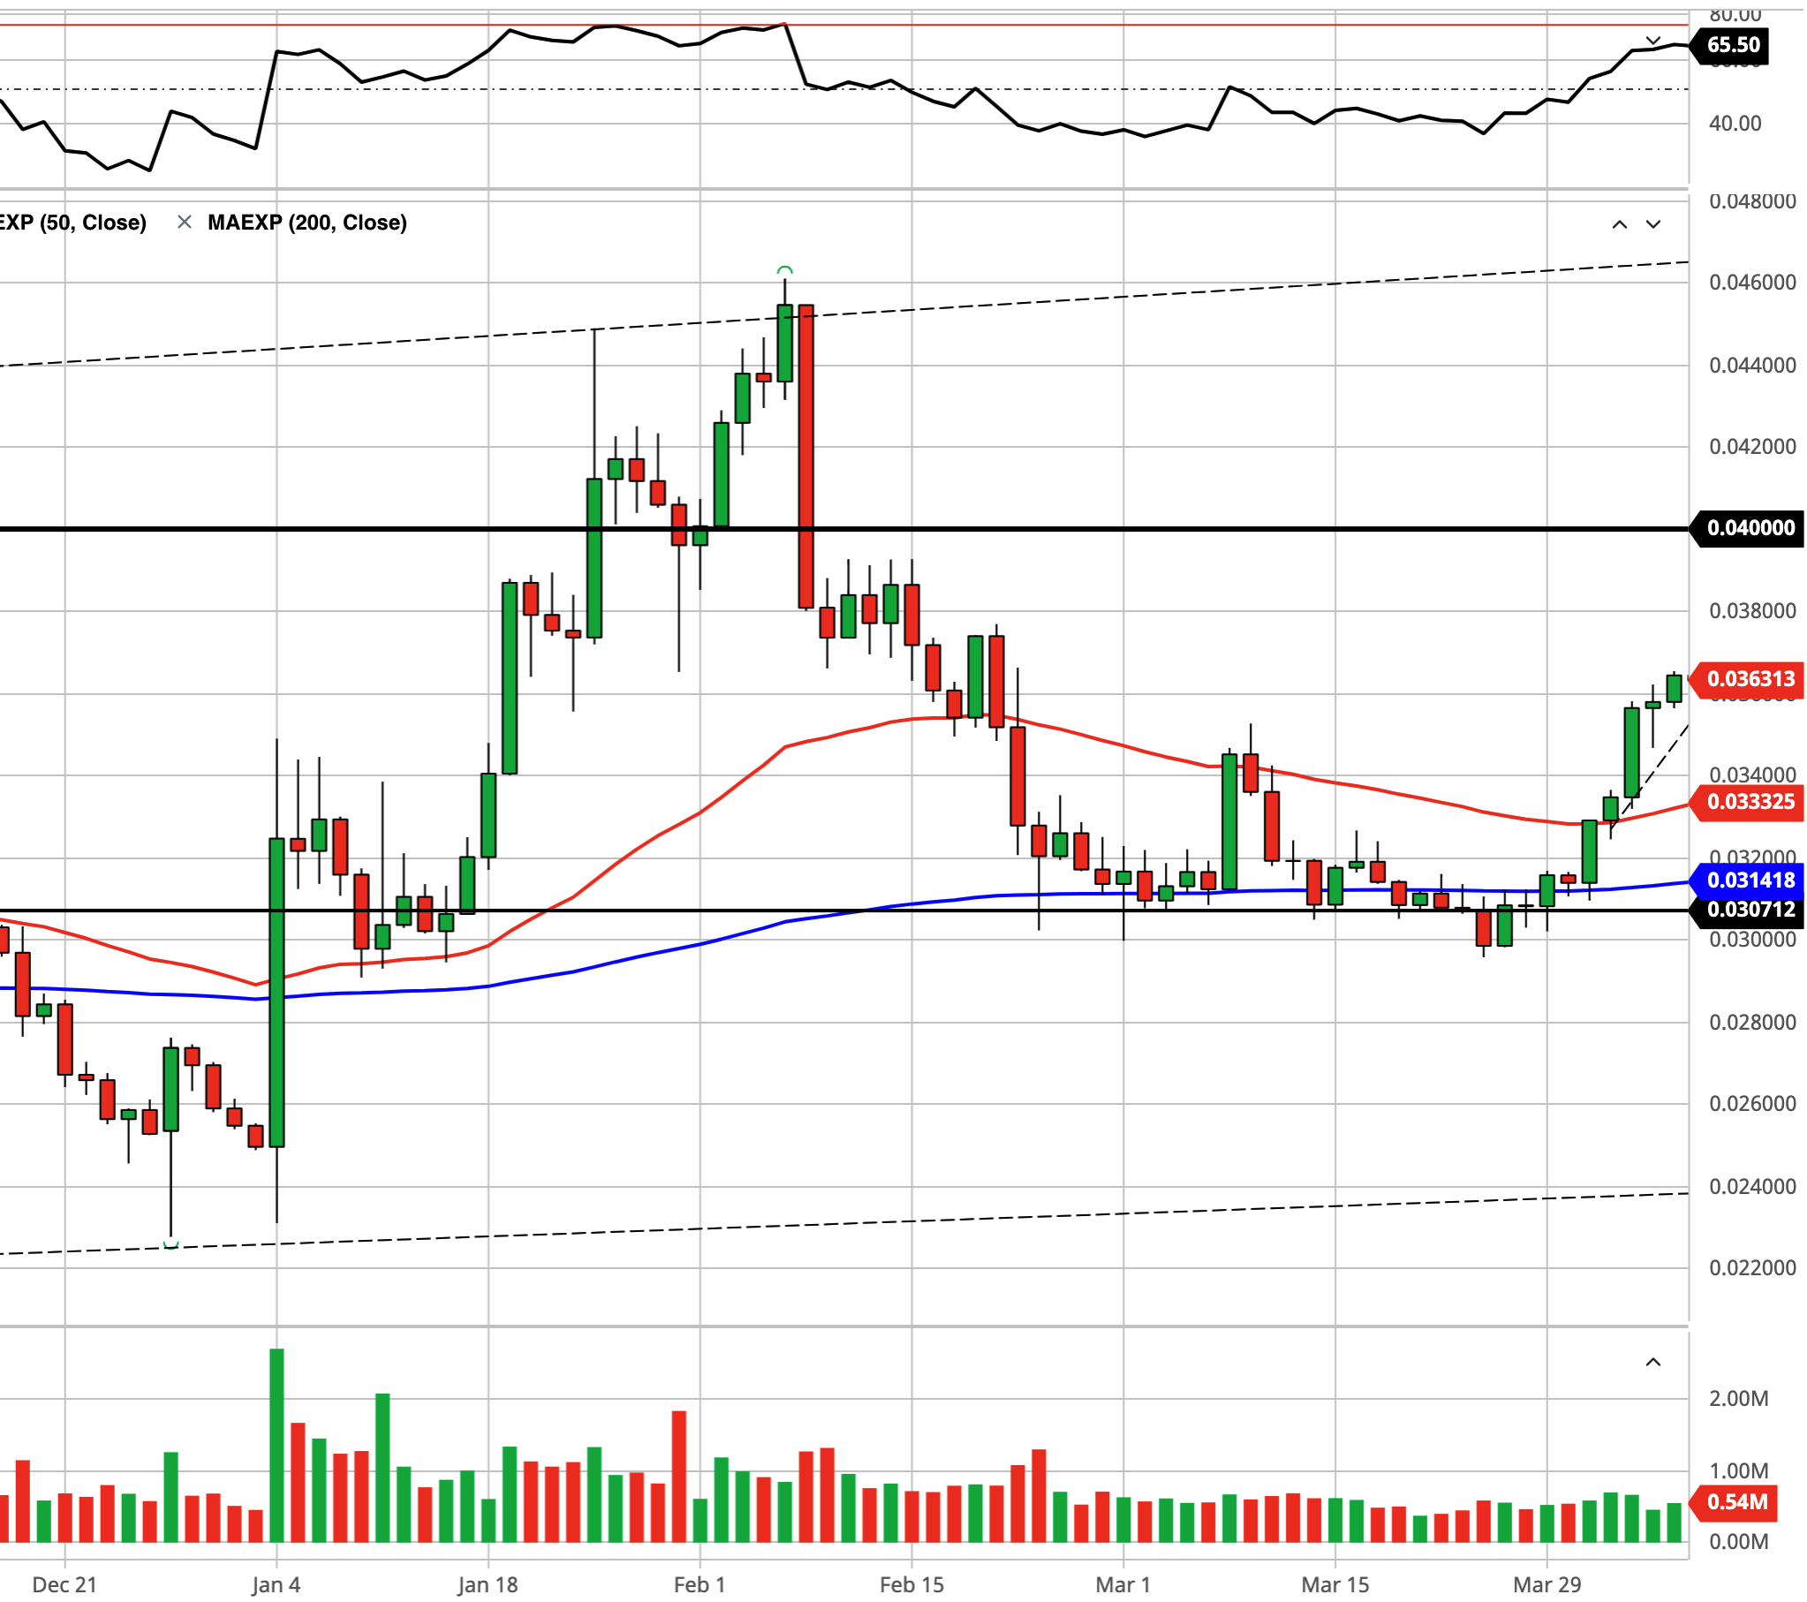The width and height of the screenshot is (1807, 1602).
Task: Click the red 0.033325 moving average tag
Action: click(1749, 802)
